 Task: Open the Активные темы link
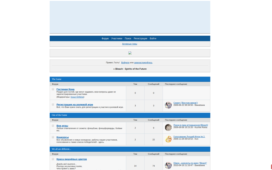pyautogui.click(x=130, y=44)
